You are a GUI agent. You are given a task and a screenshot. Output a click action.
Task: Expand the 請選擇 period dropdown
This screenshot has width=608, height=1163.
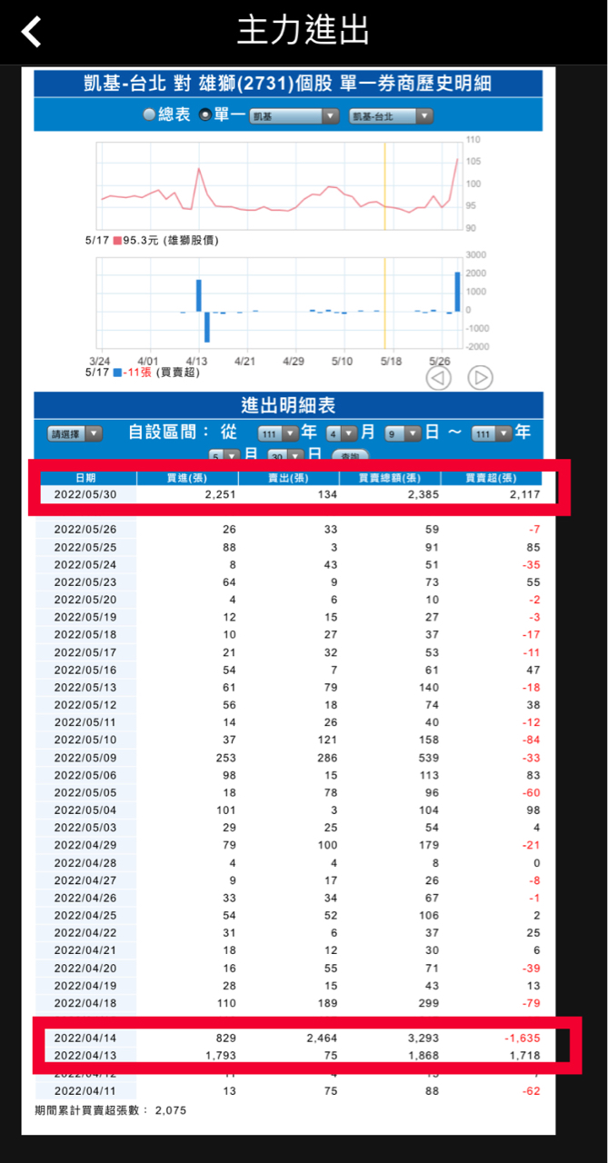[75, 433]
